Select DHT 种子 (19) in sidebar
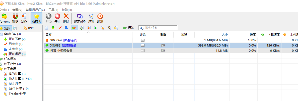This screenshot has height=101, width=298. click(19, 89)
